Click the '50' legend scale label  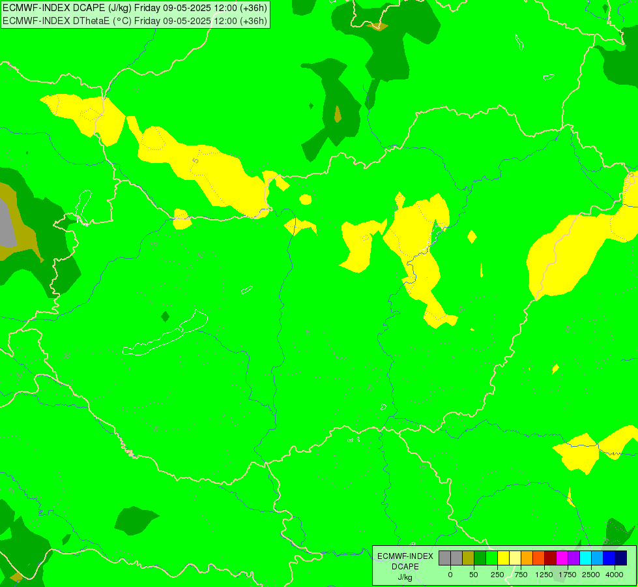click(474, 575)
